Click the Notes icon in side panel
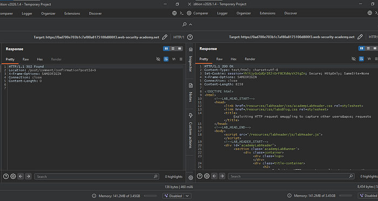 coord(191,86)
